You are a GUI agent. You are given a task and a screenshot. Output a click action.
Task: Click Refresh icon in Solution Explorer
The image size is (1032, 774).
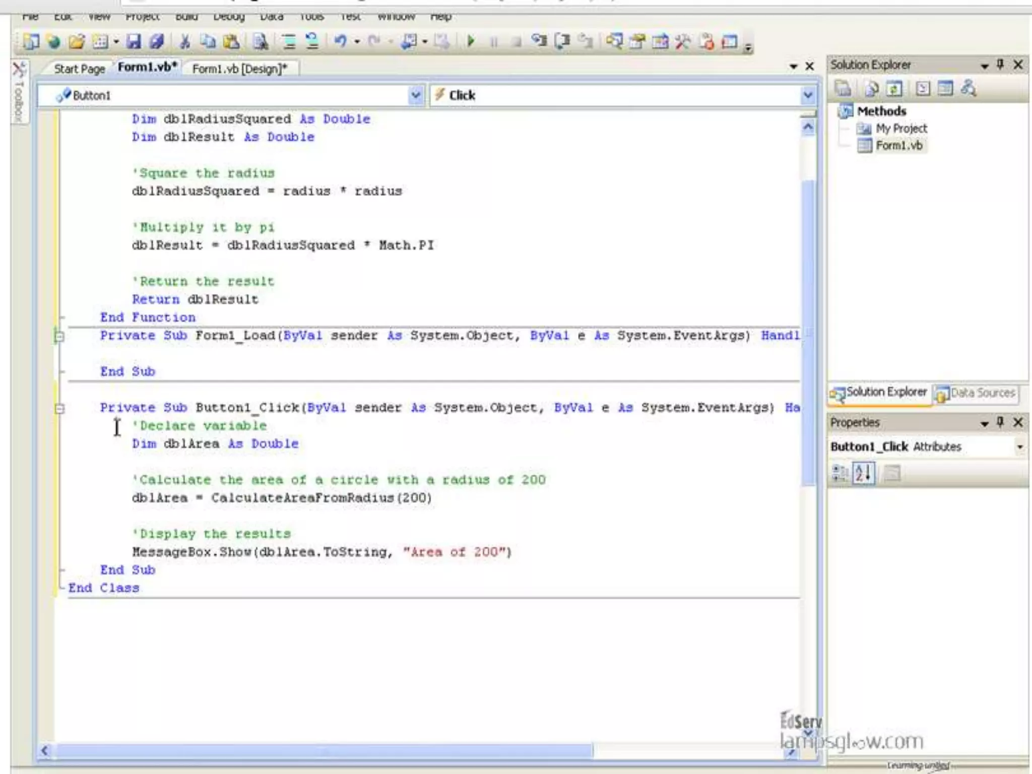894,89
